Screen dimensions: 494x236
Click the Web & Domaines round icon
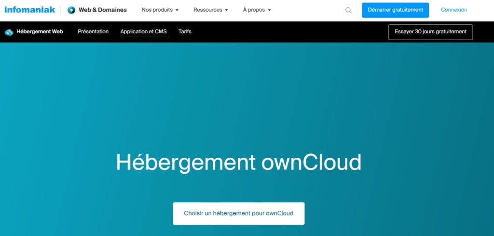(71, 10)
